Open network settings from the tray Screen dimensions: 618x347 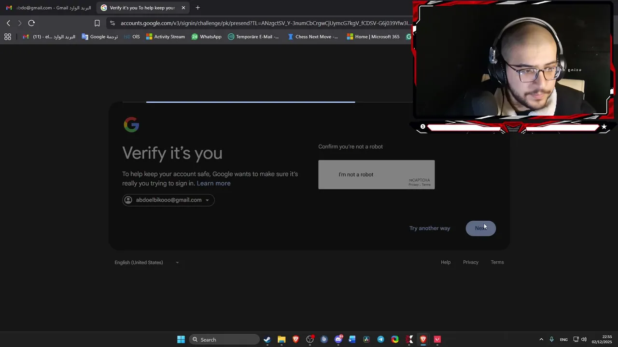pyautogui.click(x=576, y=339)
